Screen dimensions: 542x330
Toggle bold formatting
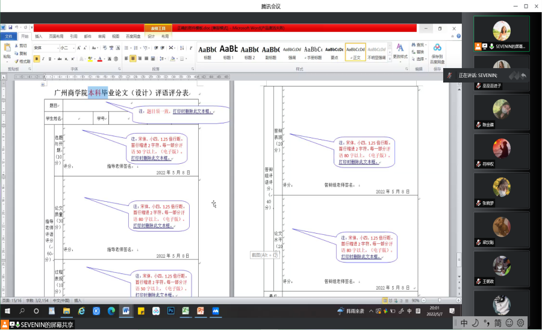[37, 59]
